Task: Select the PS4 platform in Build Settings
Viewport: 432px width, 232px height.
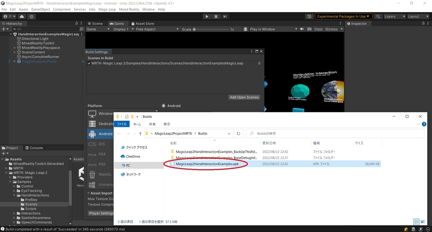Action: point(100,154)
